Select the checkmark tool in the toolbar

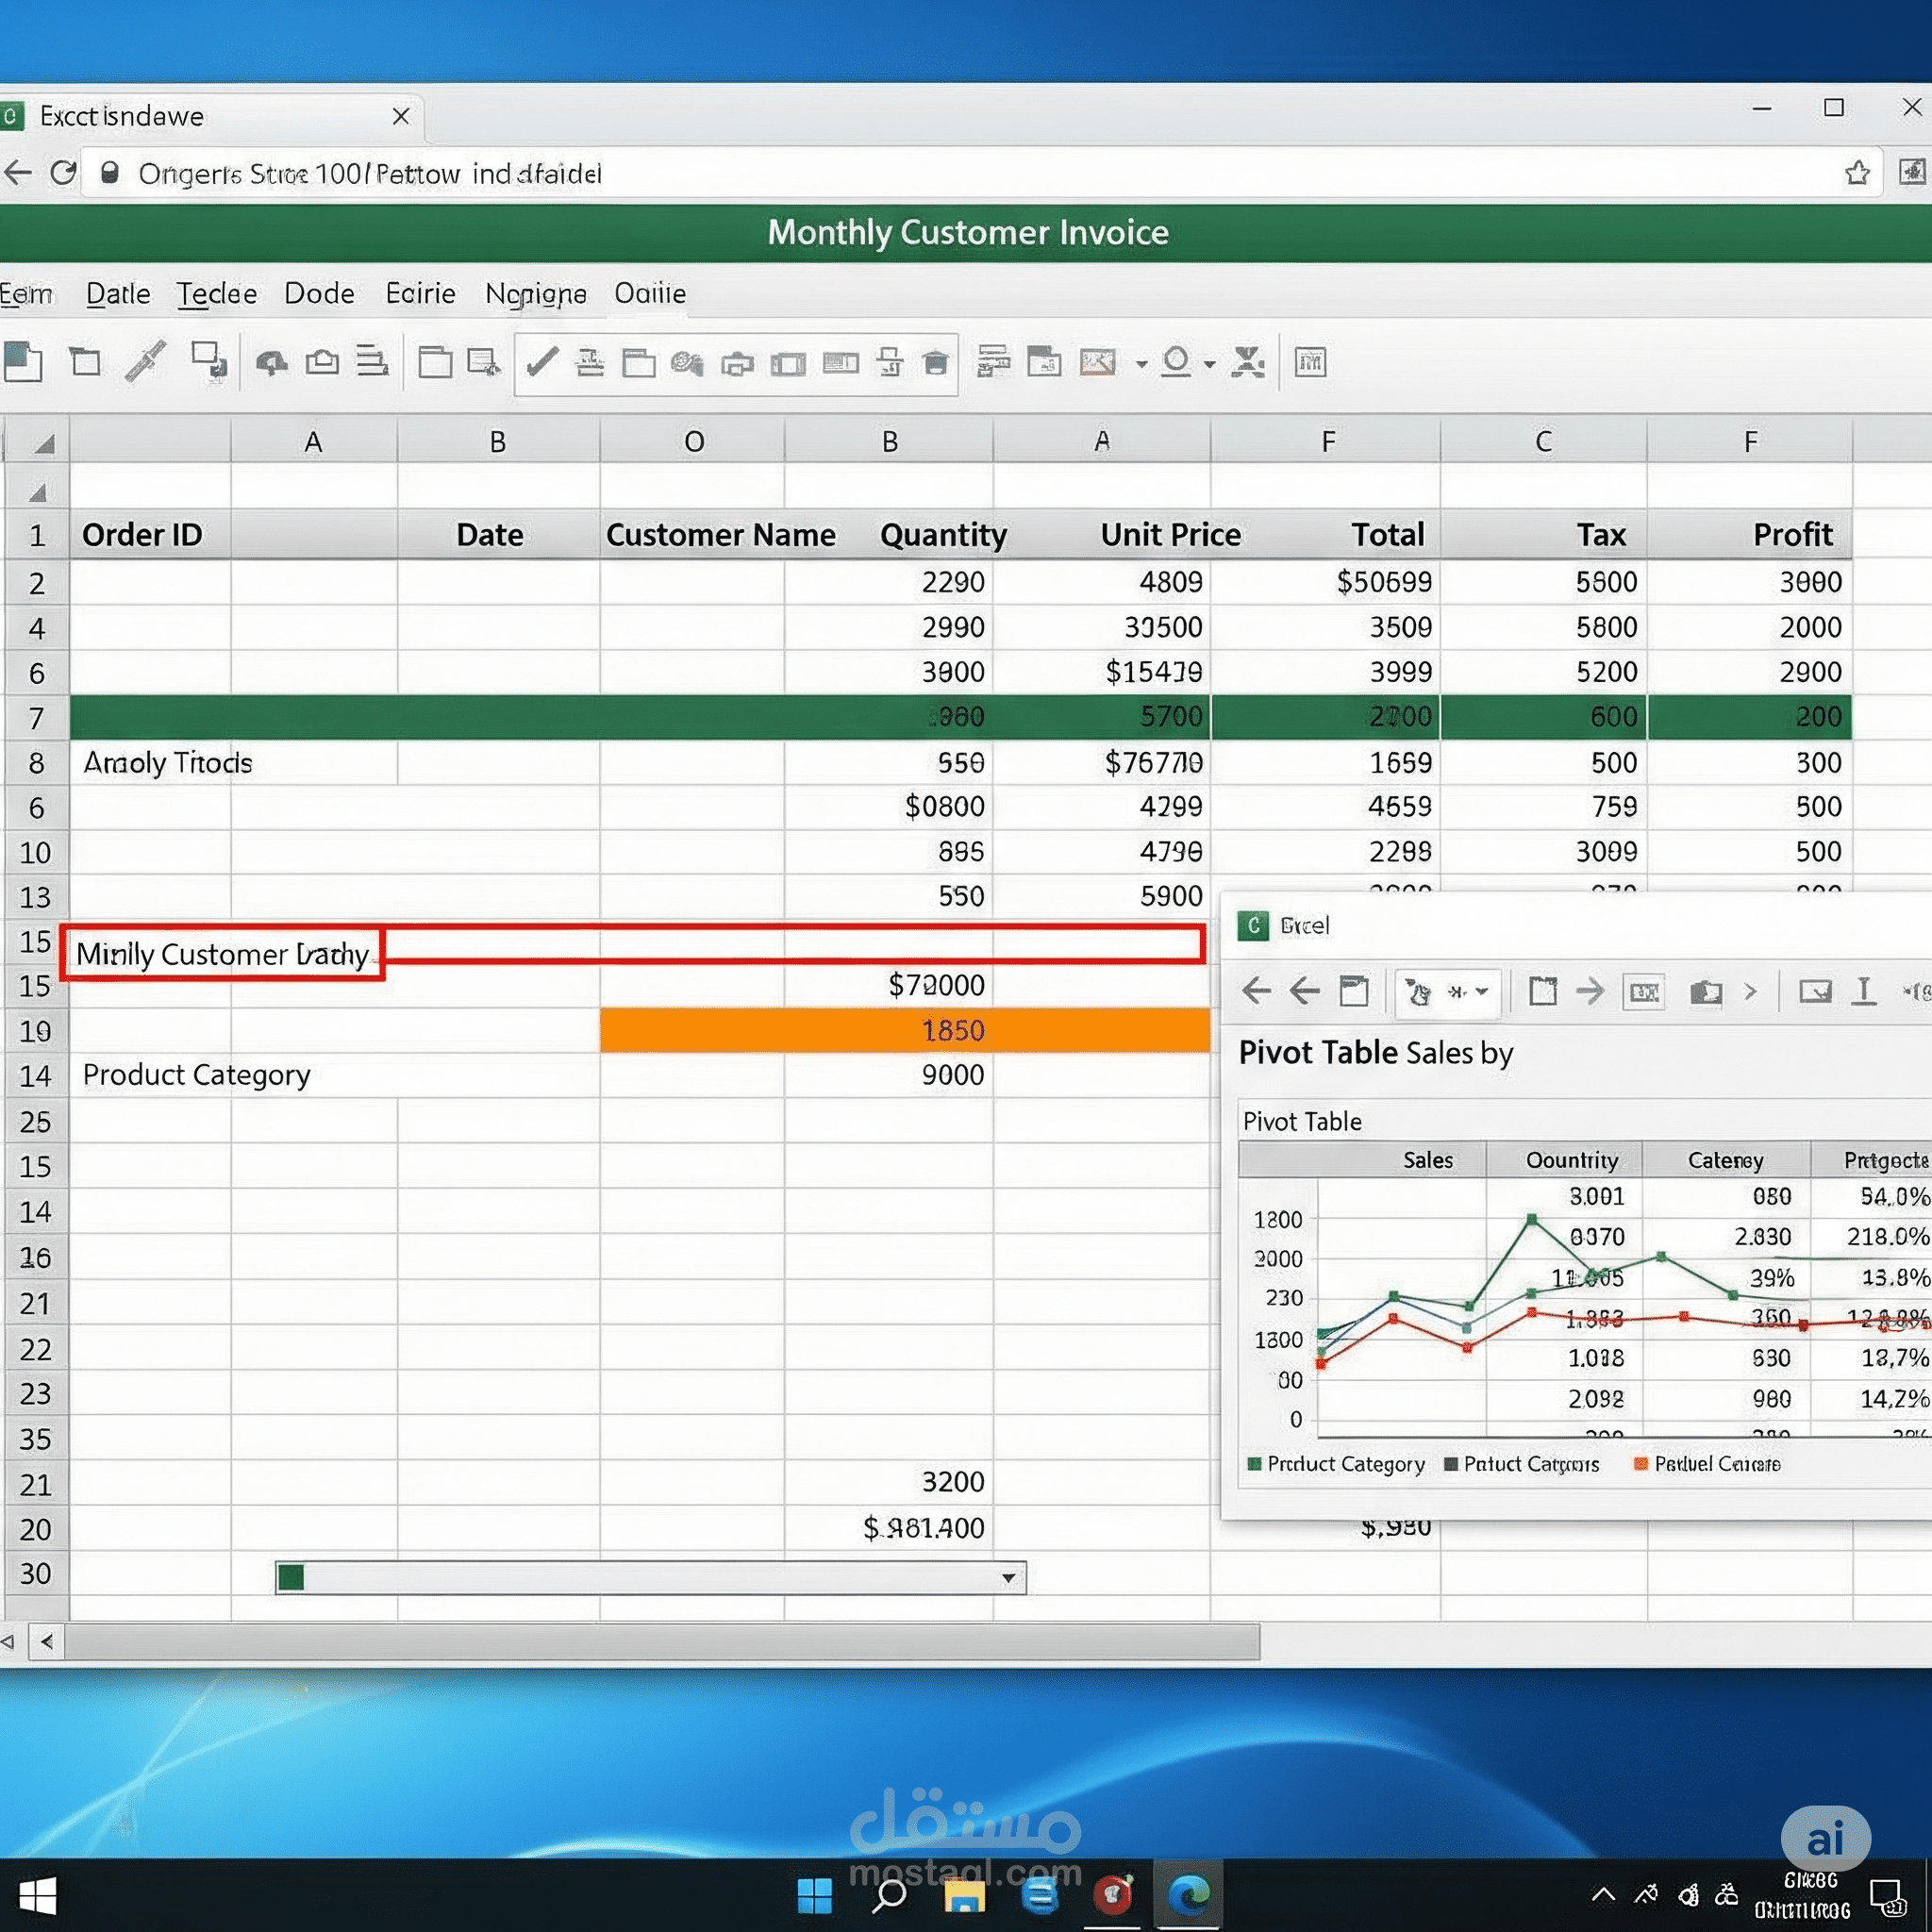click(x=543, y=363)
